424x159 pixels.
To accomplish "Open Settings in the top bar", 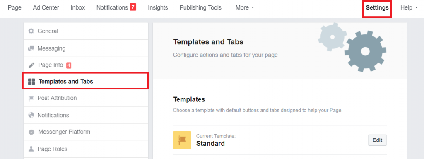I will (377, 8).
